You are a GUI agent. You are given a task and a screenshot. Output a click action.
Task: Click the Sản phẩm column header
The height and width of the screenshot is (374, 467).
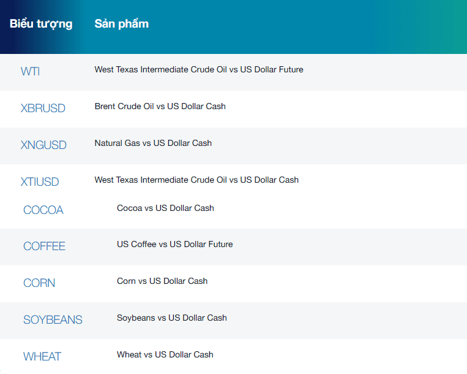click(122, 24)
